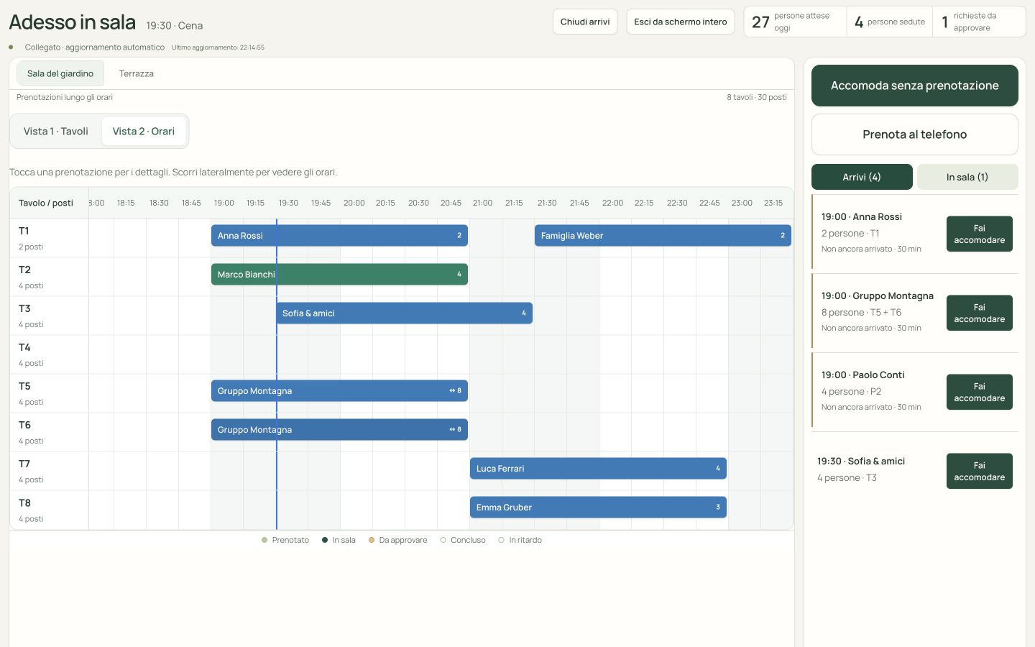Open the Marco Bianchi reservation on T2

(x=339, y=275)
